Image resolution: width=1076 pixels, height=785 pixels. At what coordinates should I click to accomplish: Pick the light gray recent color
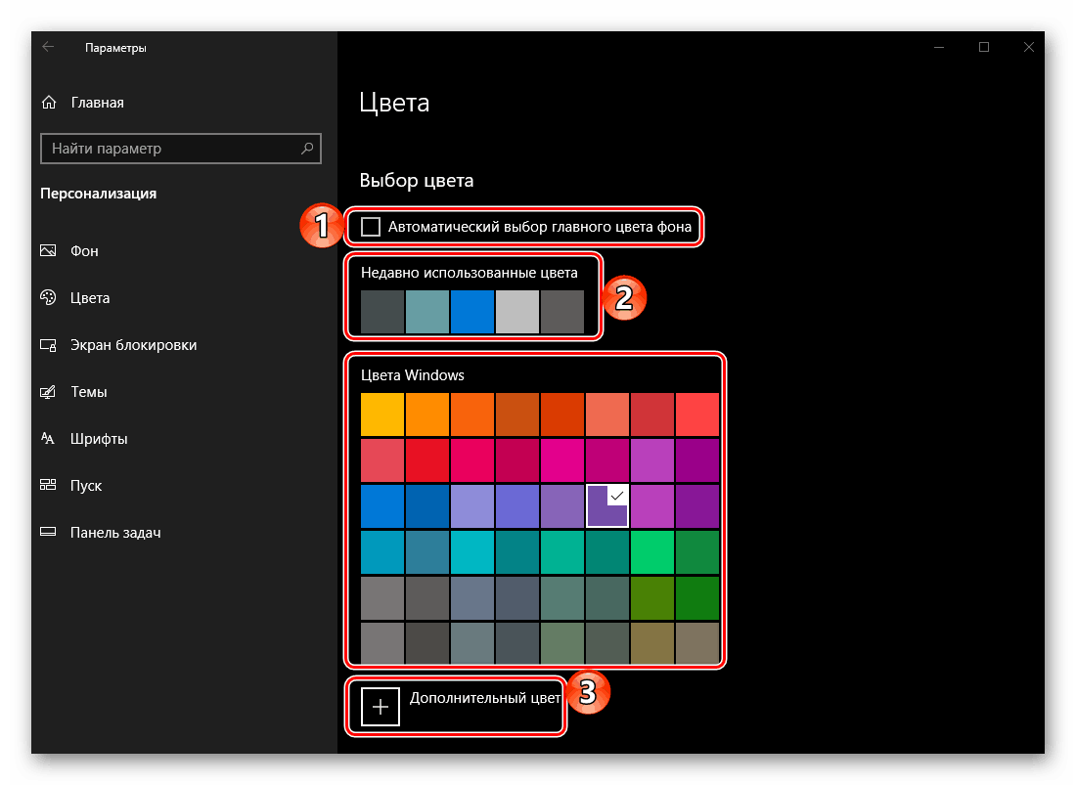pos(516,312)
